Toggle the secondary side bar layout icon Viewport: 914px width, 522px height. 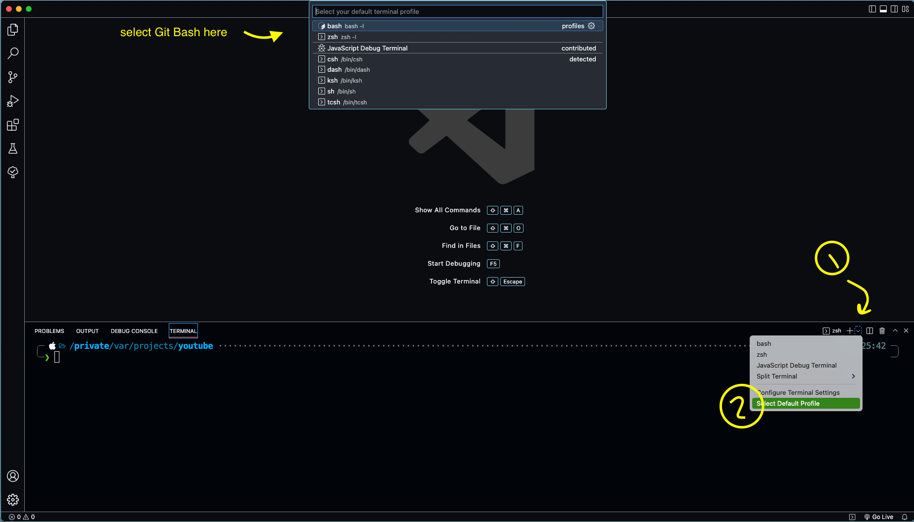(894, 9)
